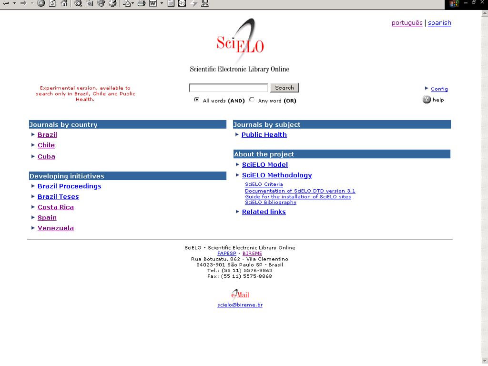Screen dimensions: 488x366
Task: Click the vertical scrollbar down arrow
Action: point(485,361)
